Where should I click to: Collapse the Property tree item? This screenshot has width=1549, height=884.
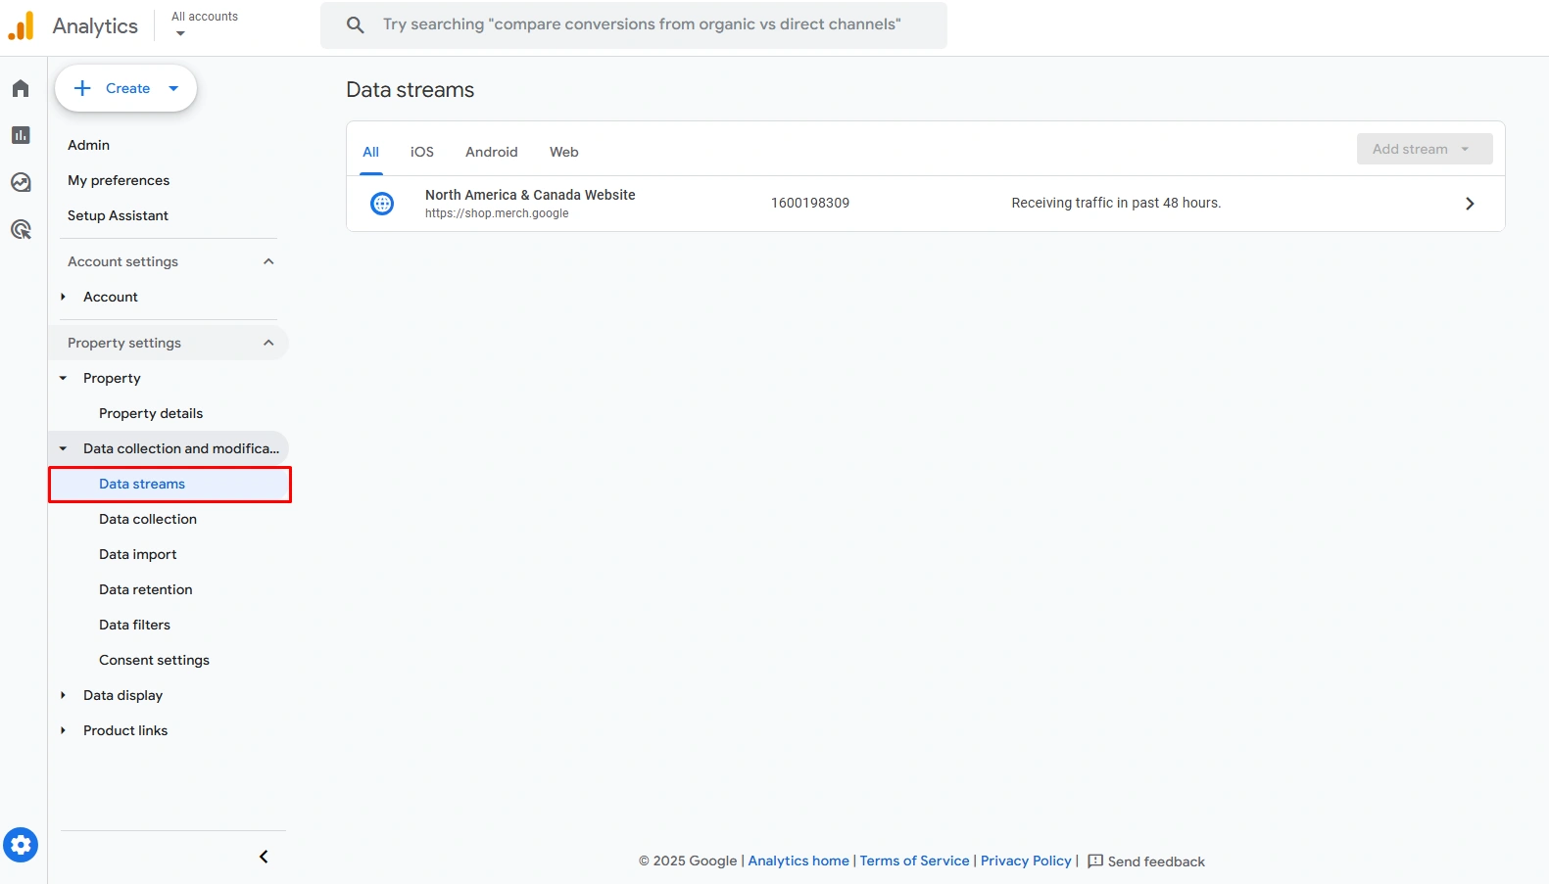pyautogui.click(x=64, y=378)
